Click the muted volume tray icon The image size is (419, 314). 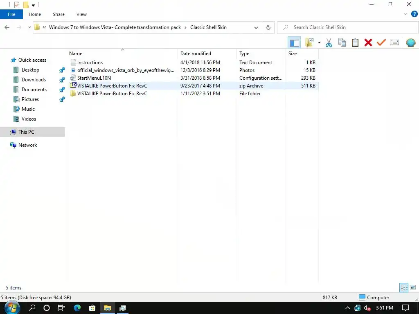click(x=367, y=308)
